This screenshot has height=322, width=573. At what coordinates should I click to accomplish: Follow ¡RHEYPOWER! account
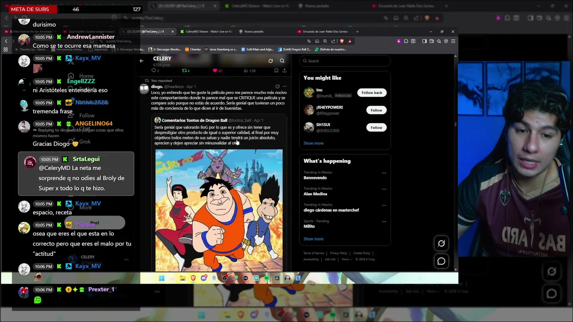pyautogui.click(x=376, y=110)
